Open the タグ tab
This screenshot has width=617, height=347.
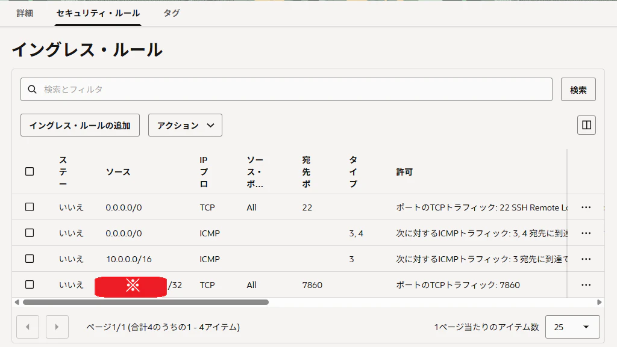click(x=172, y=13)
